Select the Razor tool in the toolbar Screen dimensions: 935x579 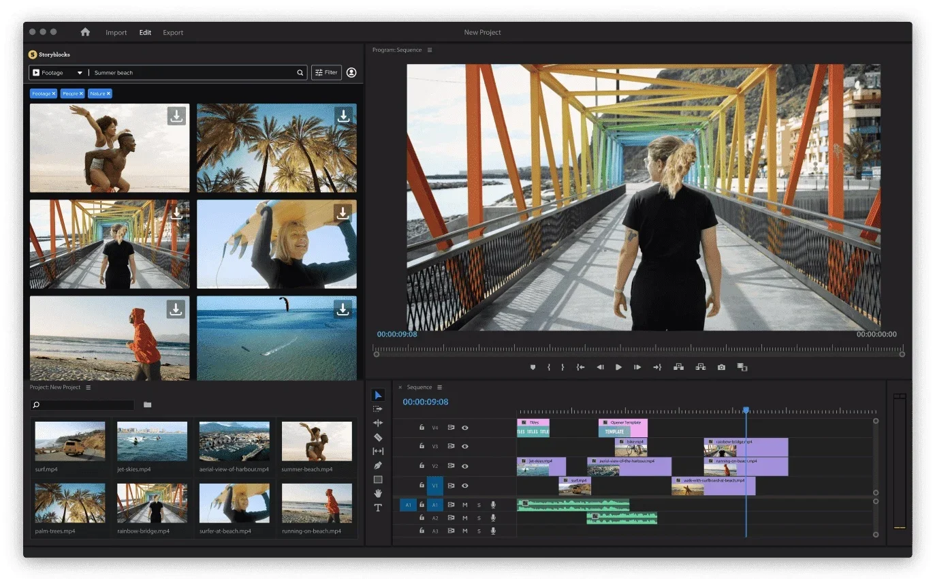pos(378,437)
